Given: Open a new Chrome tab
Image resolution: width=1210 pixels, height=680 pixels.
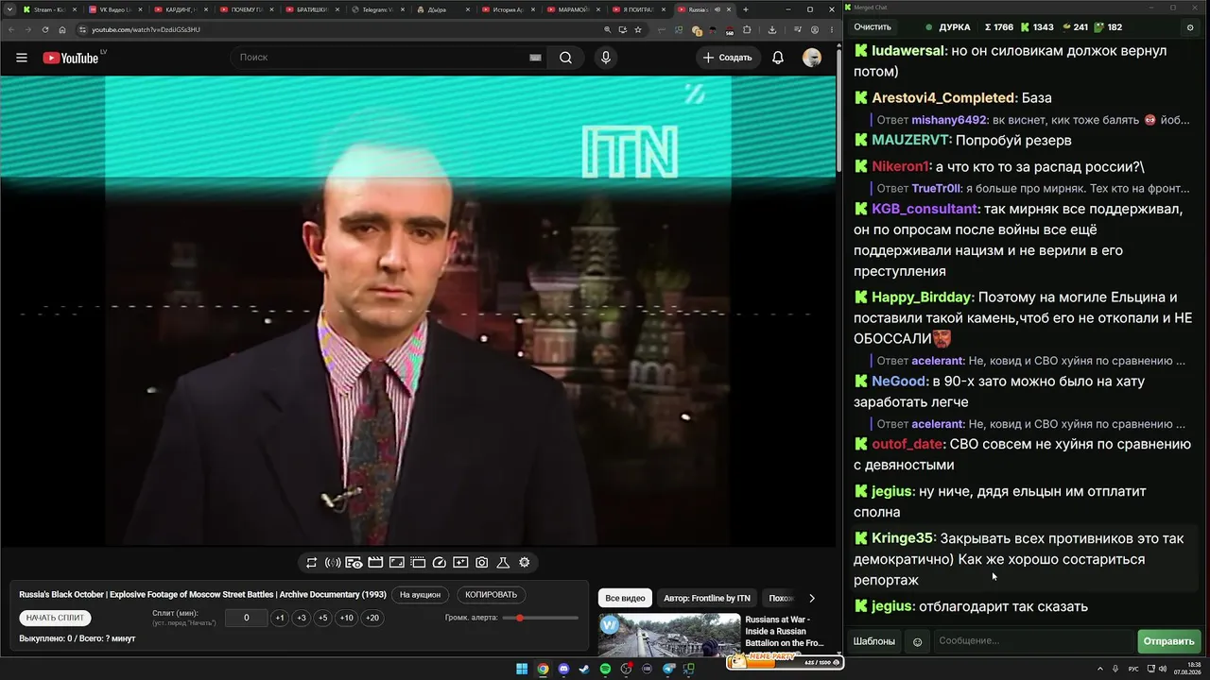Looking at the screenshot, I should (x=745, y=9).
